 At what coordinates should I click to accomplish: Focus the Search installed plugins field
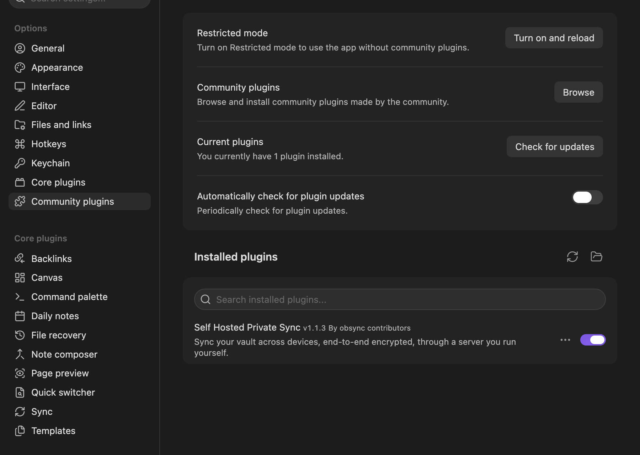pos(400,299)
